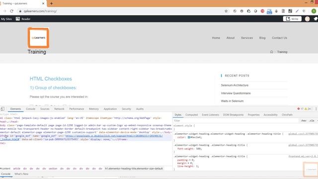Click the qaLearners orange logo
The width and height of the screenshot is (318, 179).
(x=39, y=38)
